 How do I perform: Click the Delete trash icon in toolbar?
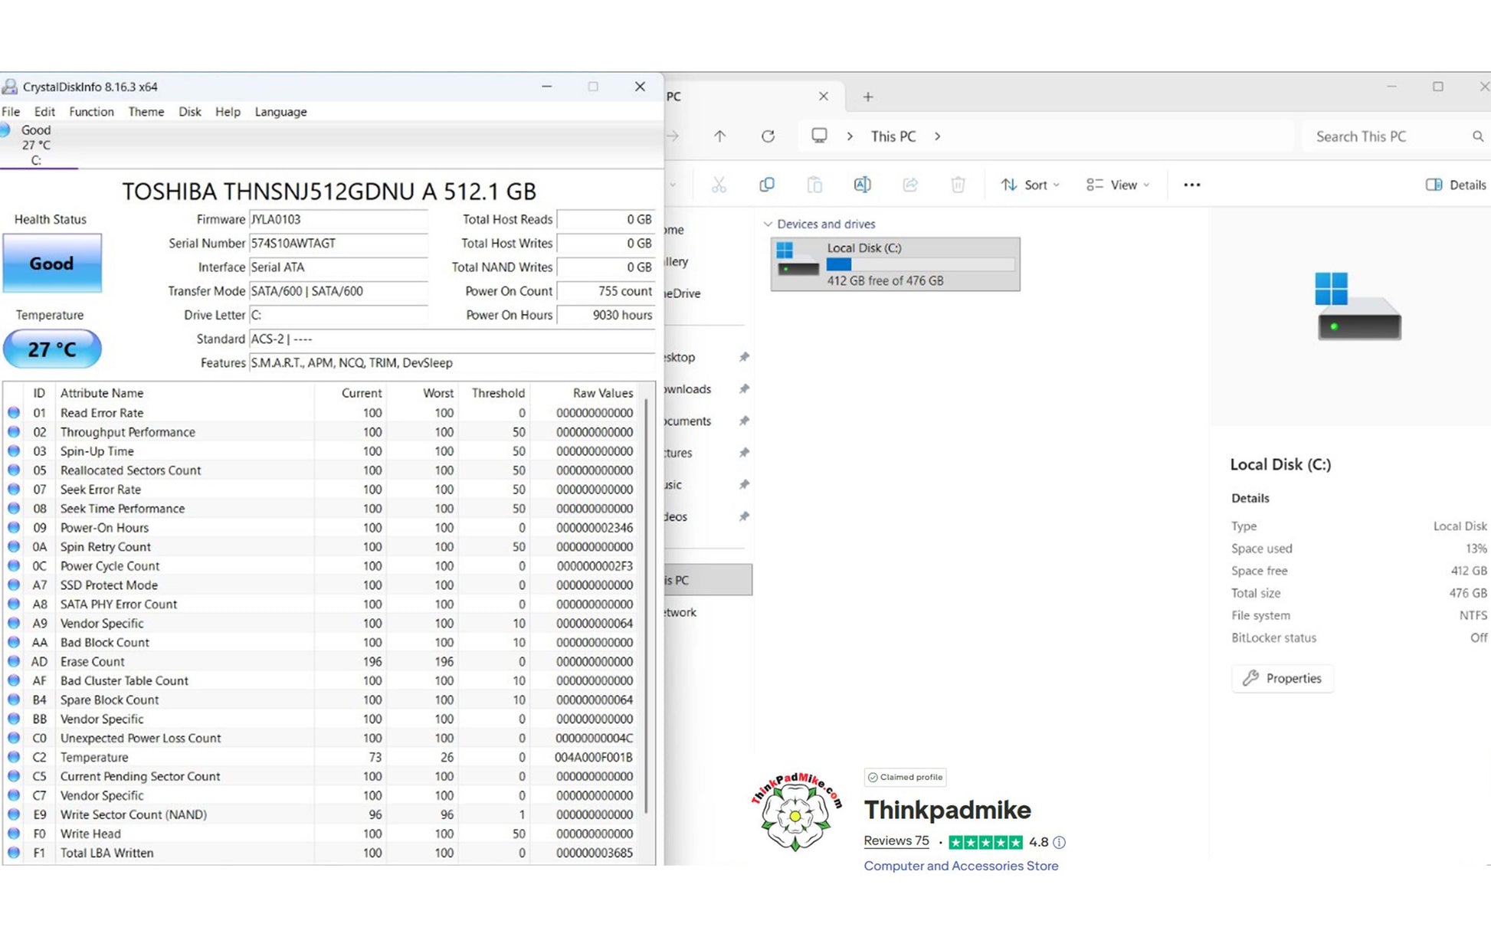pos(958,185)
